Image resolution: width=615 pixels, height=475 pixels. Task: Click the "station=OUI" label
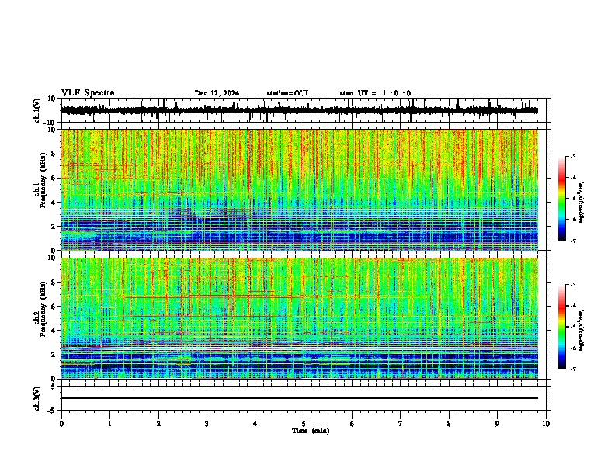(287, 93)
